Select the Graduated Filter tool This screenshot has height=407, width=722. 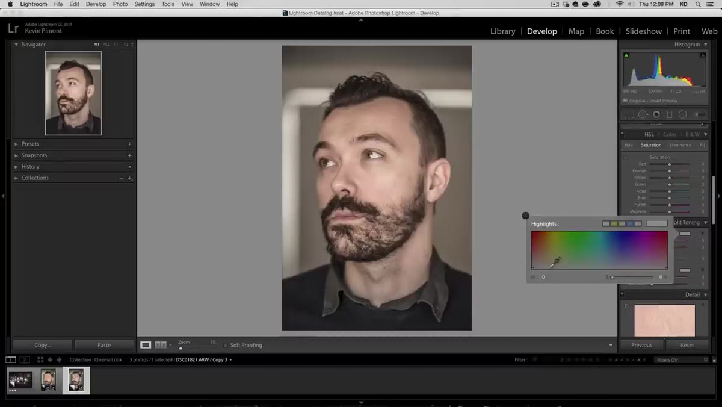tap(670, 114)
